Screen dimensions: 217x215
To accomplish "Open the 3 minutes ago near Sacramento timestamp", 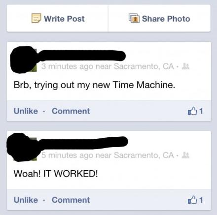I will 108,66.
